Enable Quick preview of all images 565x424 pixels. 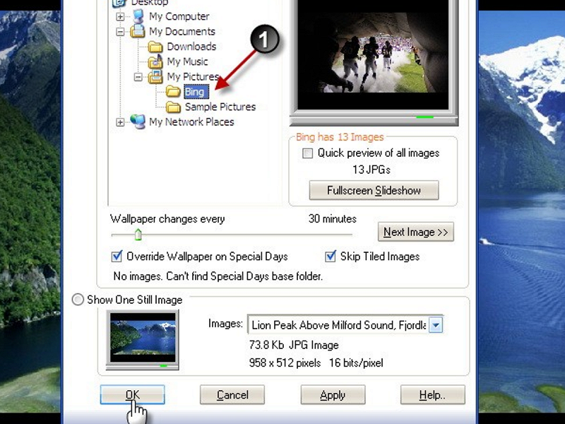pyautogui.click(x=307, y=153)
